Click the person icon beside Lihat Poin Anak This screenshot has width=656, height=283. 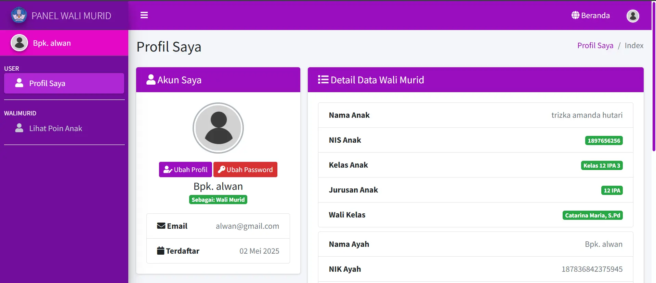tap(19, 128)
